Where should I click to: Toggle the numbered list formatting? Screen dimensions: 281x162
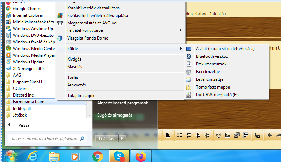pyautogui.click(x=189, y=135)
